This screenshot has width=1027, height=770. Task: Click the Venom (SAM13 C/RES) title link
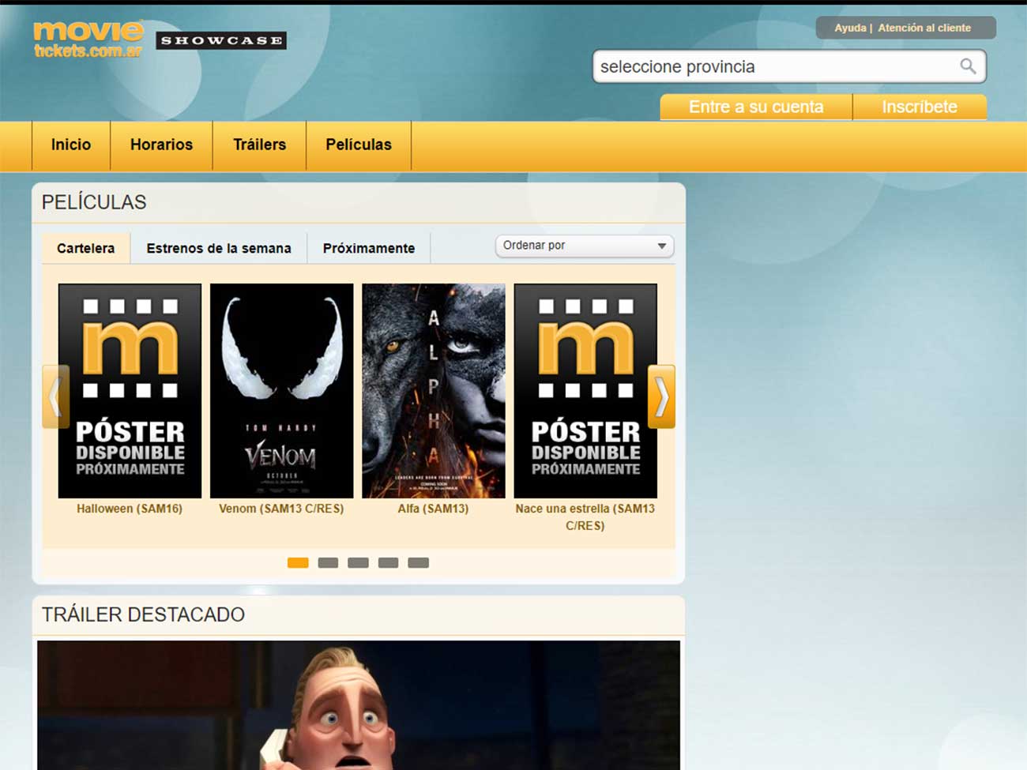coord(281,509)
